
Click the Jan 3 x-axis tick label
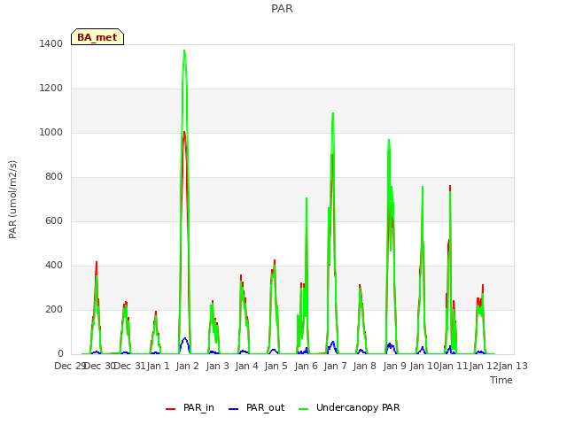click(x=217, y=366)
